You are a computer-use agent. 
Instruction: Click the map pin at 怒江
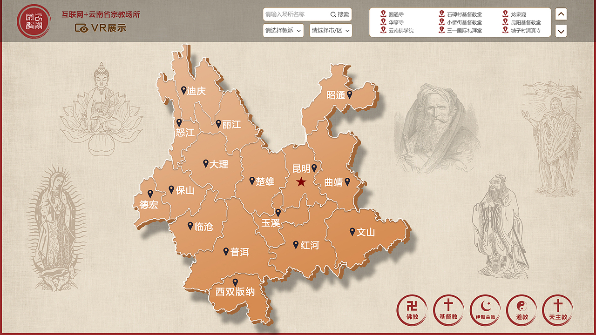(x=179, y=123)
